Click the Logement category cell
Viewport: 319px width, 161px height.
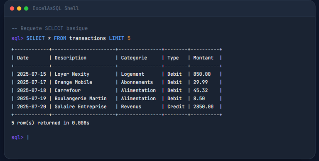133,74
